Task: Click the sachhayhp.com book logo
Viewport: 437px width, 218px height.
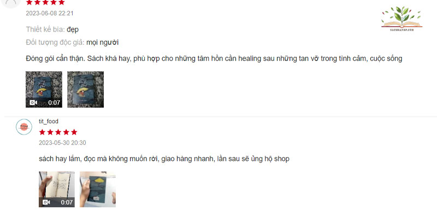Action: (401, 19)
